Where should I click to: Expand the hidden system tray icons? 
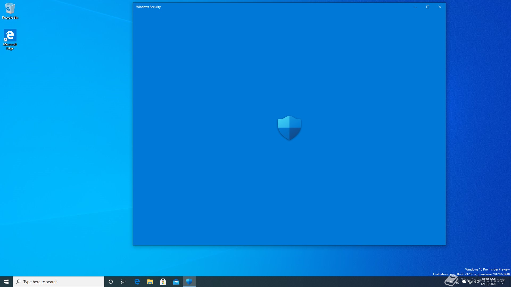451,282
